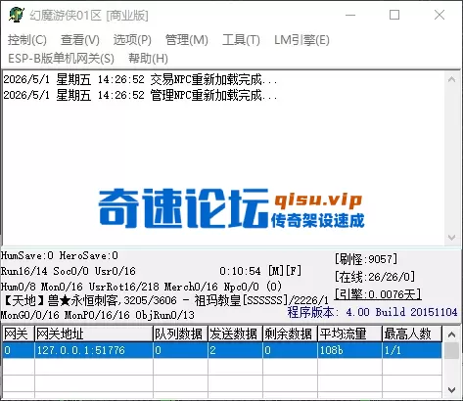
Task: Click the HumSave:0 HeroSave:0 status line
Action: (60, 255)
